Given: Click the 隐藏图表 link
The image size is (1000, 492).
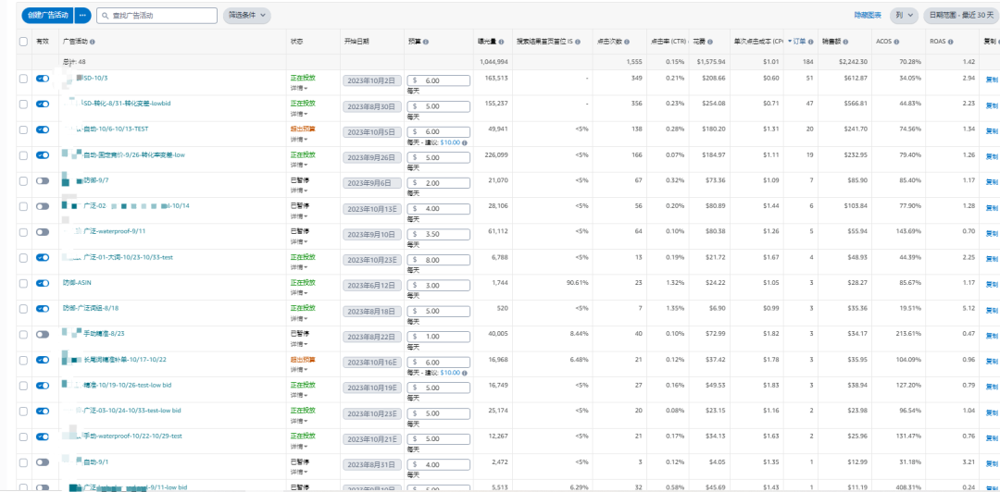Looking at the screenshot, I should click(x=868, y=16).
